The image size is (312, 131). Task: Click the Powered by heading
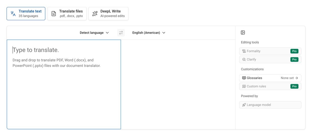(x=249, y=96)
